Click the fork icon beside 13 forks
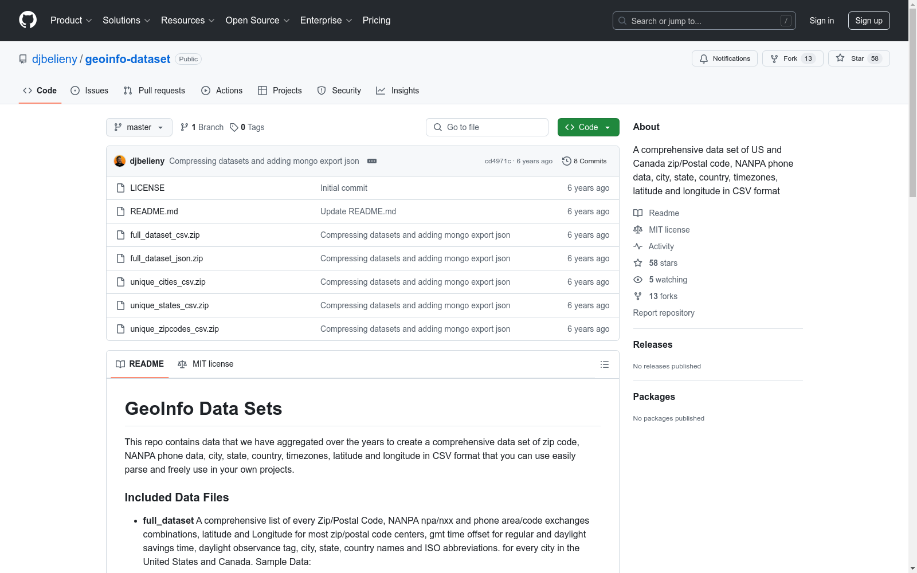 pyautogui.click(x=638, y=296)
